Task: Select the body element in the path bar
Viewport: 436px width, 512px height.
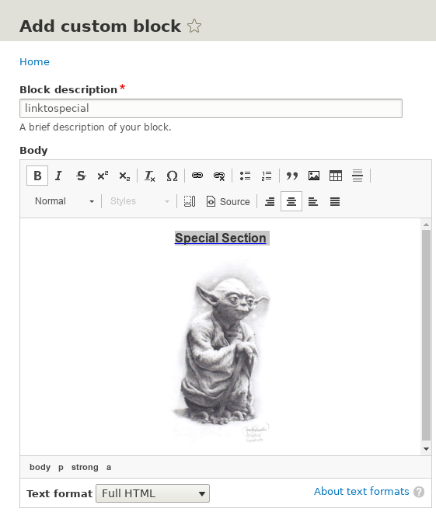Action: click(x=40, y=467)
